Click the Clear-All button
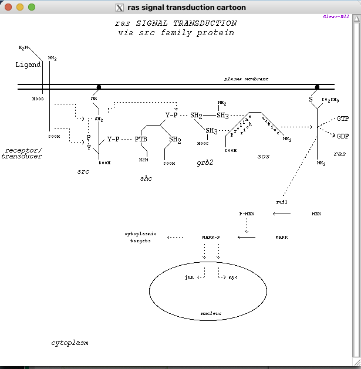361x369 pixels. click(336, 16)
